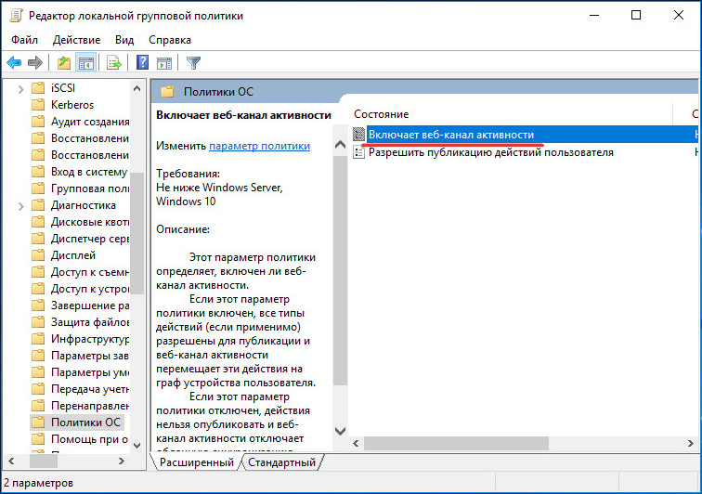Select the Kerberos tree item
Viewport: 702px width, 494px height.
click(72, 105)
